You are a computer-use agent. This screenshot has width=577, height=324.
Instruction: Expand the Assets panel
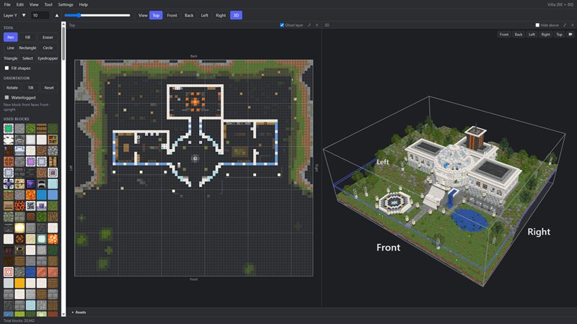coord(79,312)
